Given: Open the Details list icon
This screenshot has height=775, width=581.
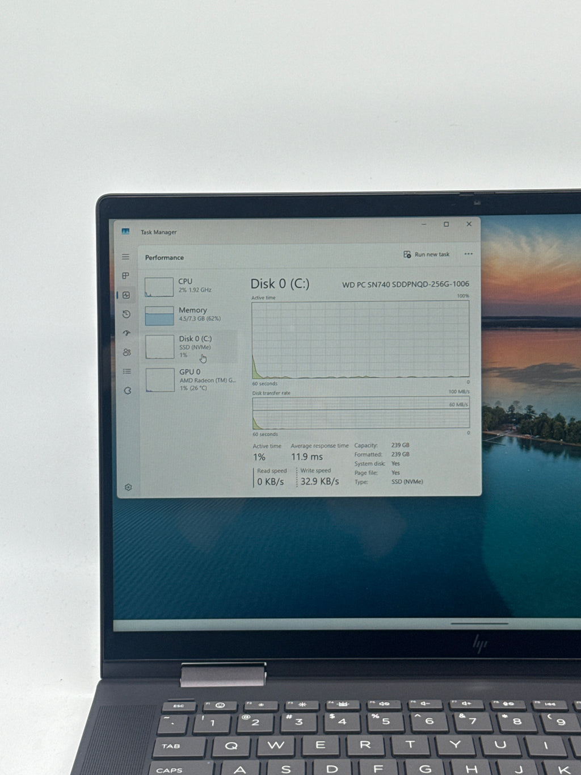Looking at the screenshot, I should (127, 371).
